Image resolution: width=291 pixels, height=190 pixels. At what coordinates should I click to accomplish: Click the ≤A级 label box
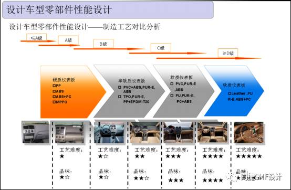[x=36, y=38]
